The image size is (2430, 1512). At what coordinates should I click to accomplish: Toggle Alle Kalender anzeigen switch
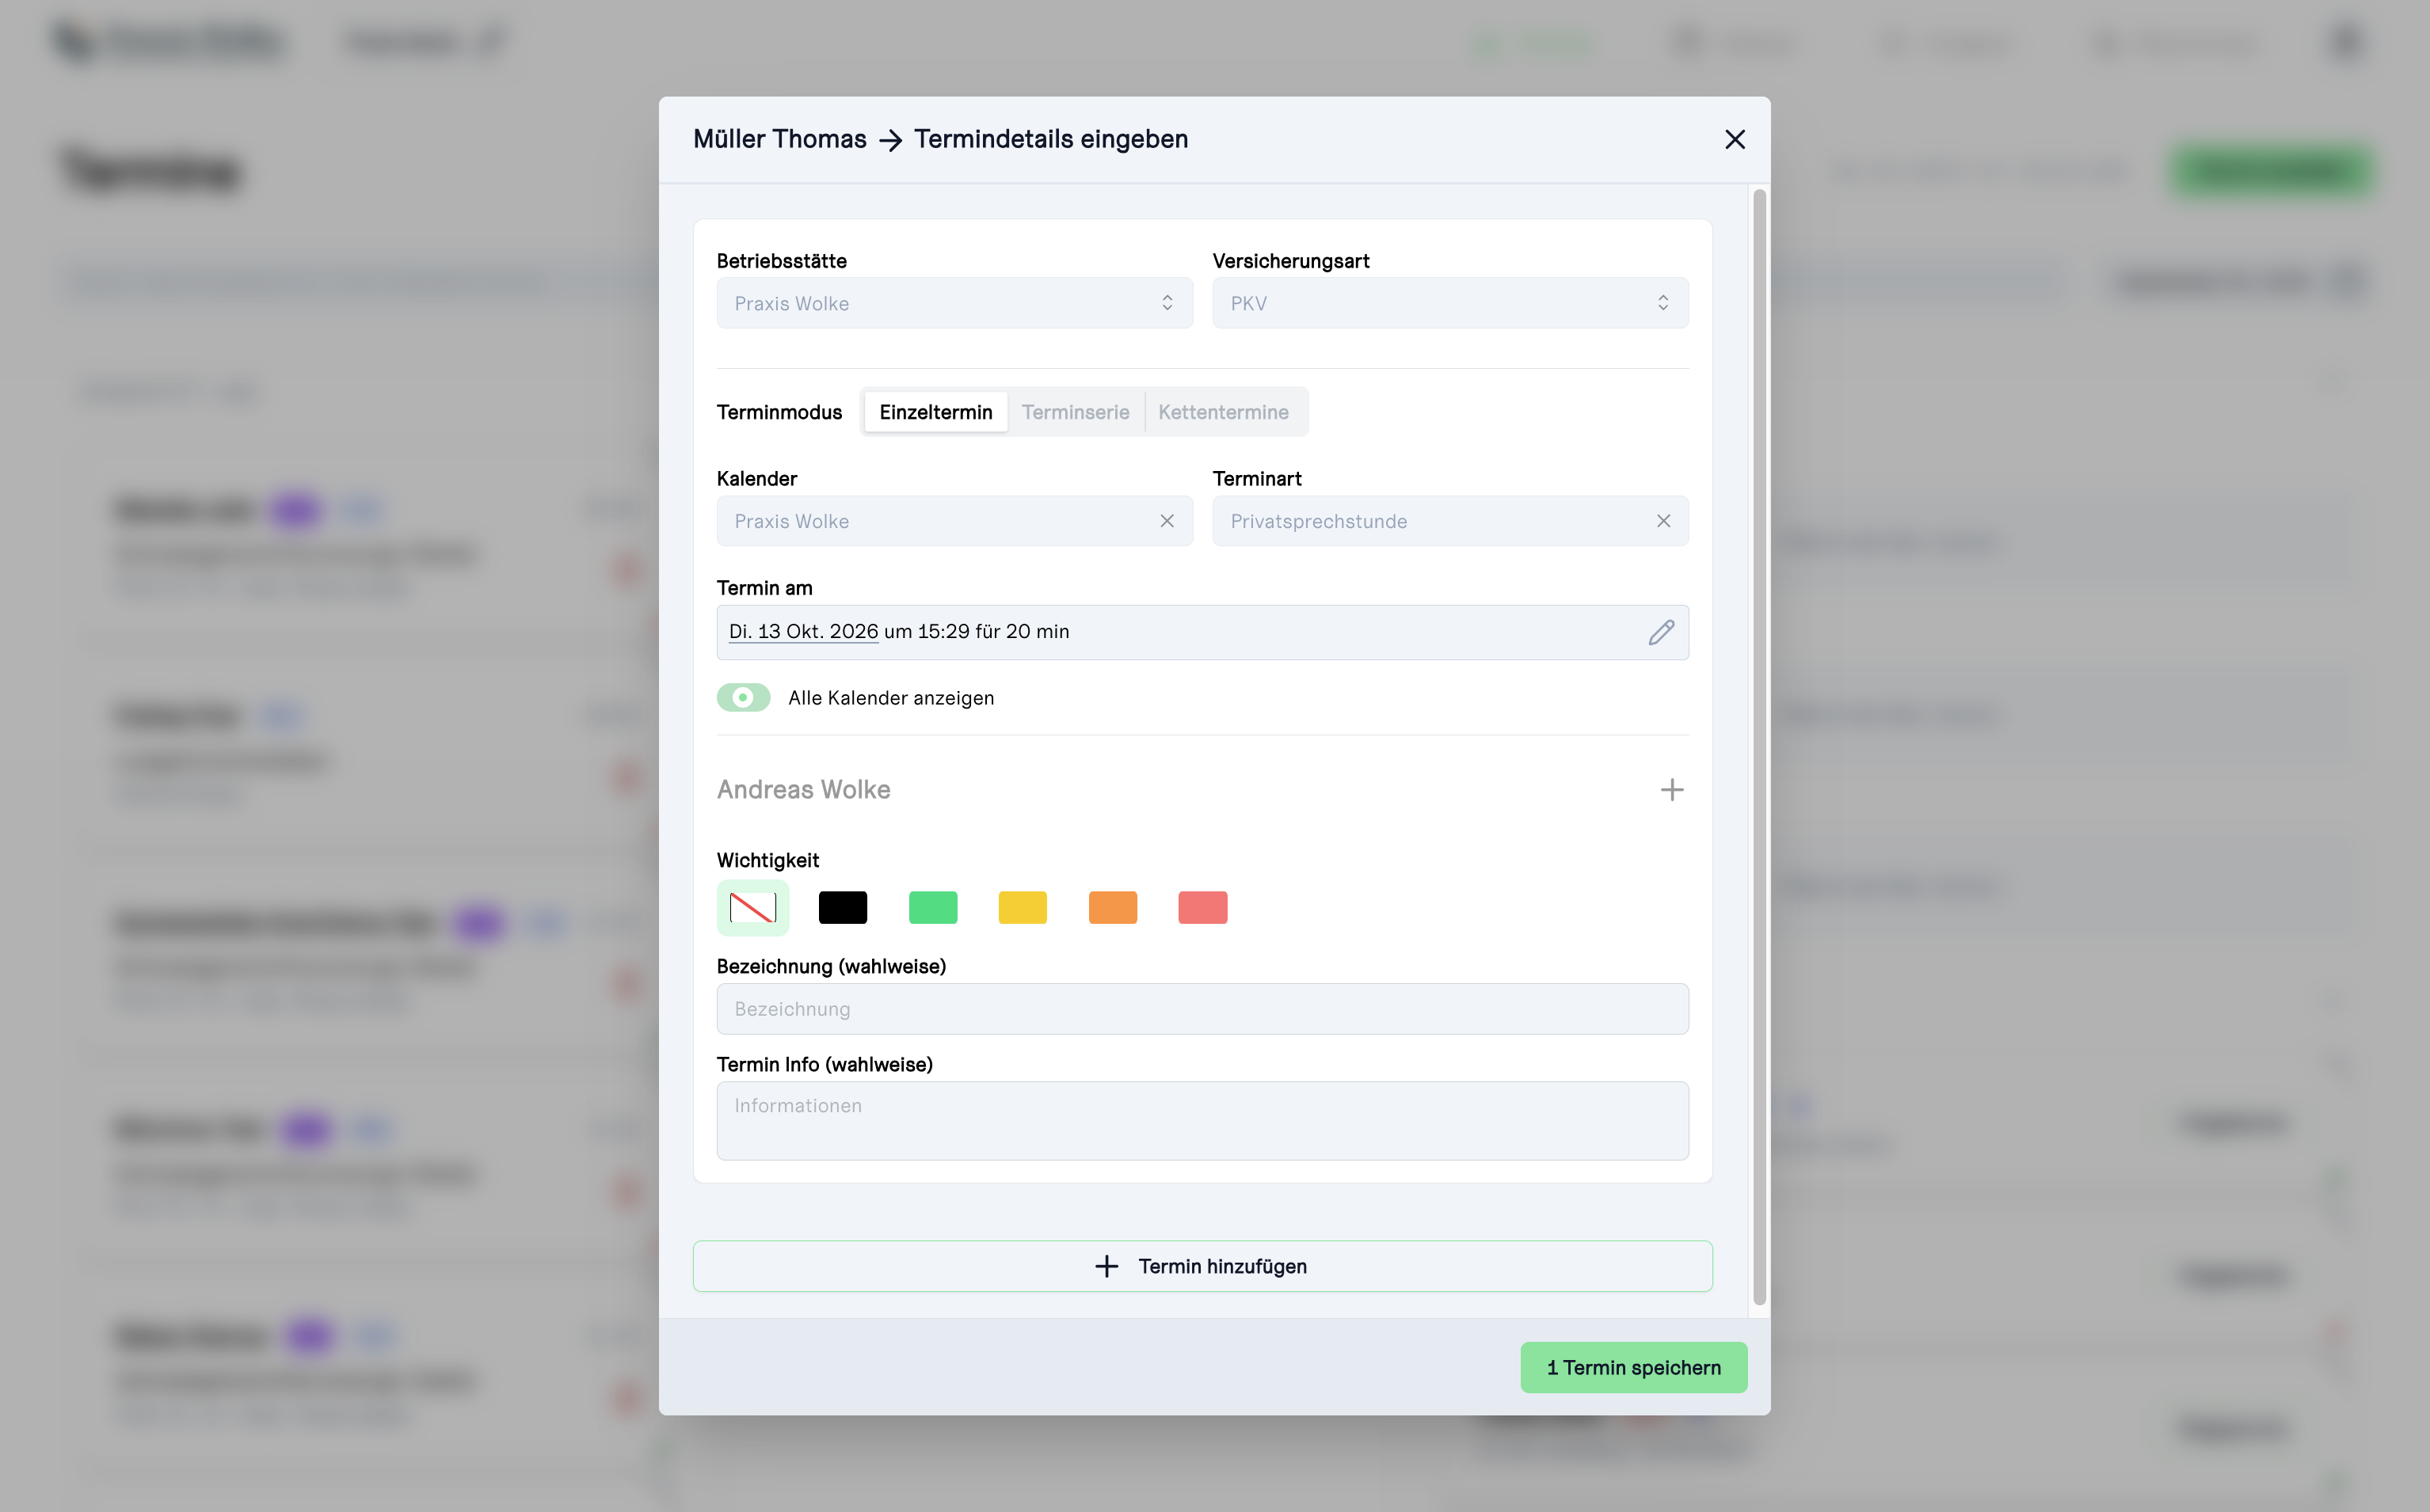tap(743, 697)
